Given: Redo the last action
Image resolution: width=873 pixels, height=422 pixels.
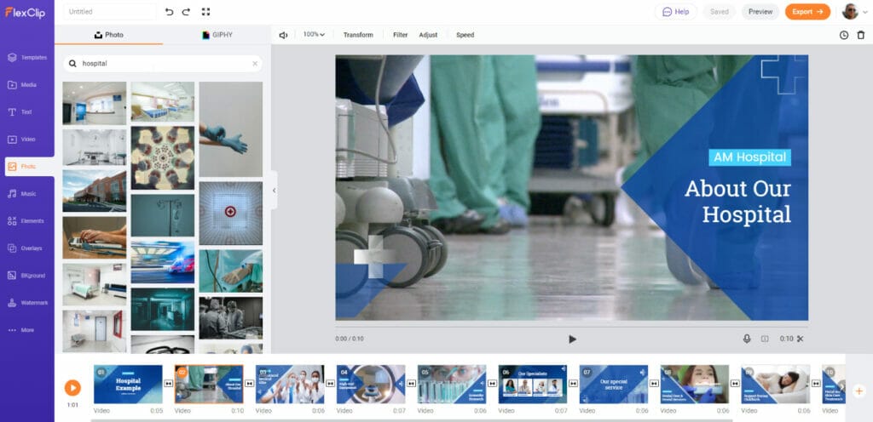Looking at the screenshot, I should (186, 12).
